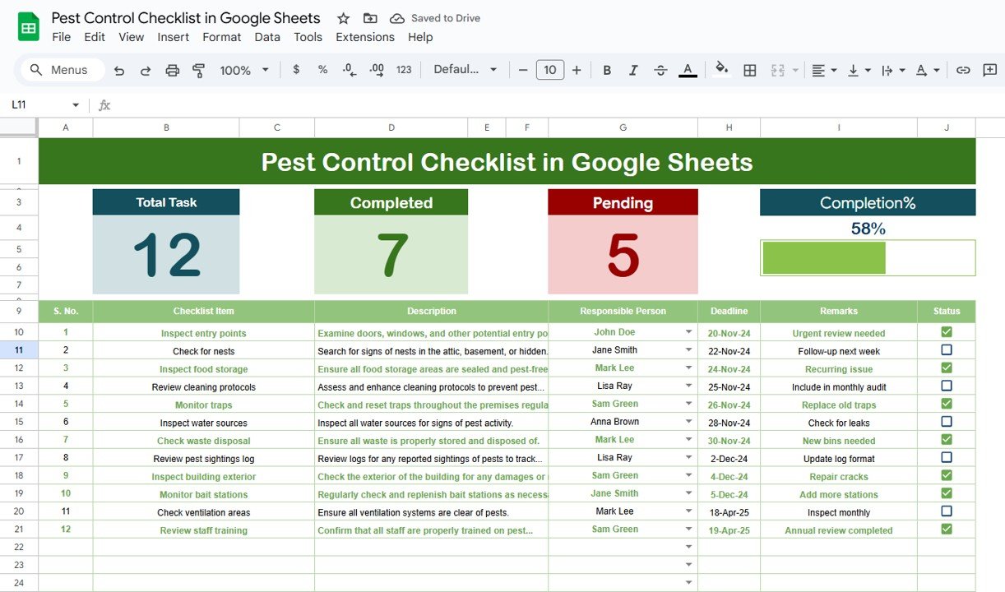
Task: Open text wrapping options
Action: click(893, 71)
